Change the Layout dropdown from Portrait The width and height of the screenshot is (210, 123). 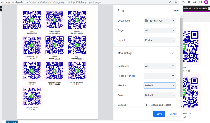pyautogui.click(x=160, y=40)
